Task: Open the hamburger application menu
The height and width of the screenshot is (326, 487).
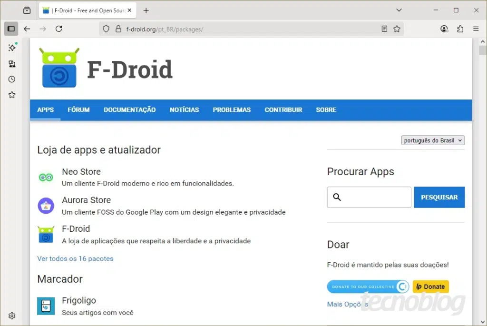Action: (476, 29)
